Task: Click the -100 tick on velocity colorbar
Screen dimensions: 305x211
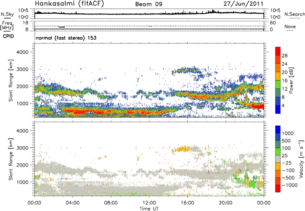Action: pos(288,170)
